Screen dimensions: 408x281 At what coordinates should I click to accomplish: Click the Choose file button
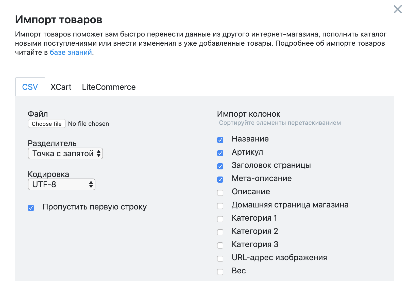pyautogui.click(x=47, y=124)
